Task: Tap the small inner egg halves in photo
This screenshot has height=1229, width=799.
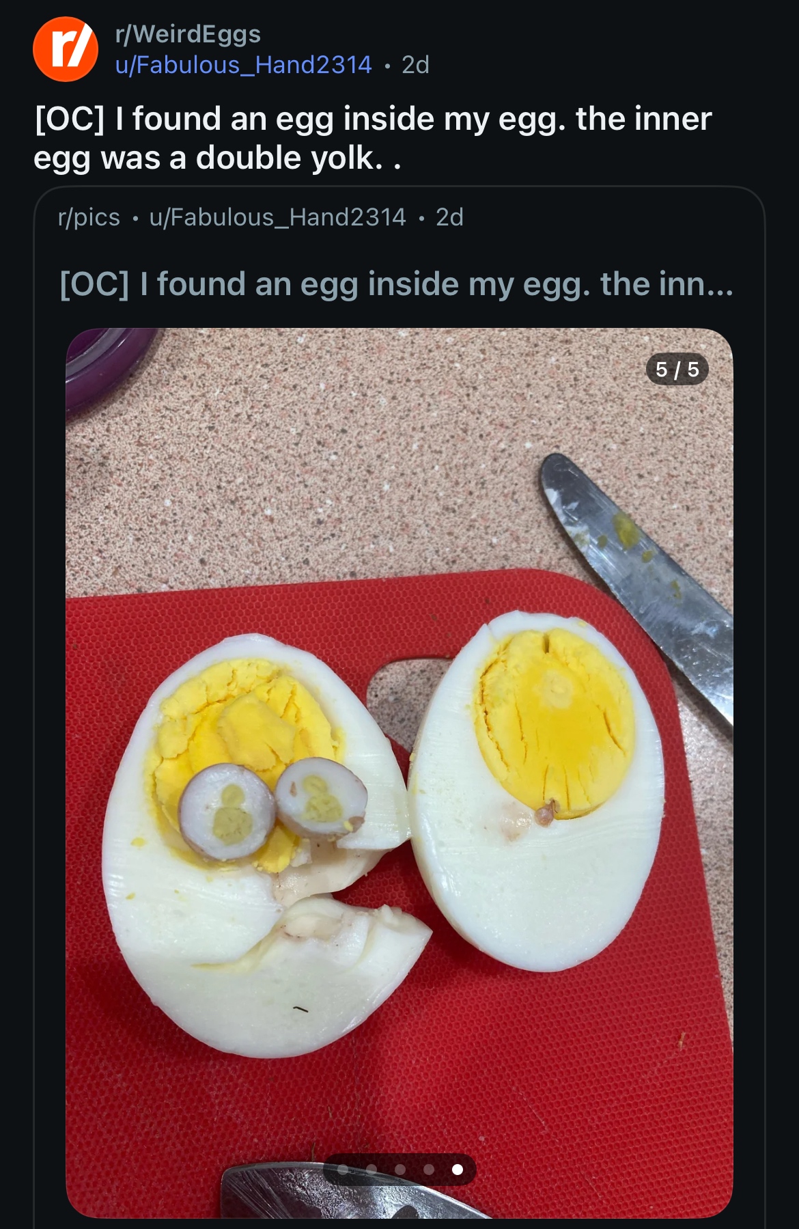Action: pos(272,805)
